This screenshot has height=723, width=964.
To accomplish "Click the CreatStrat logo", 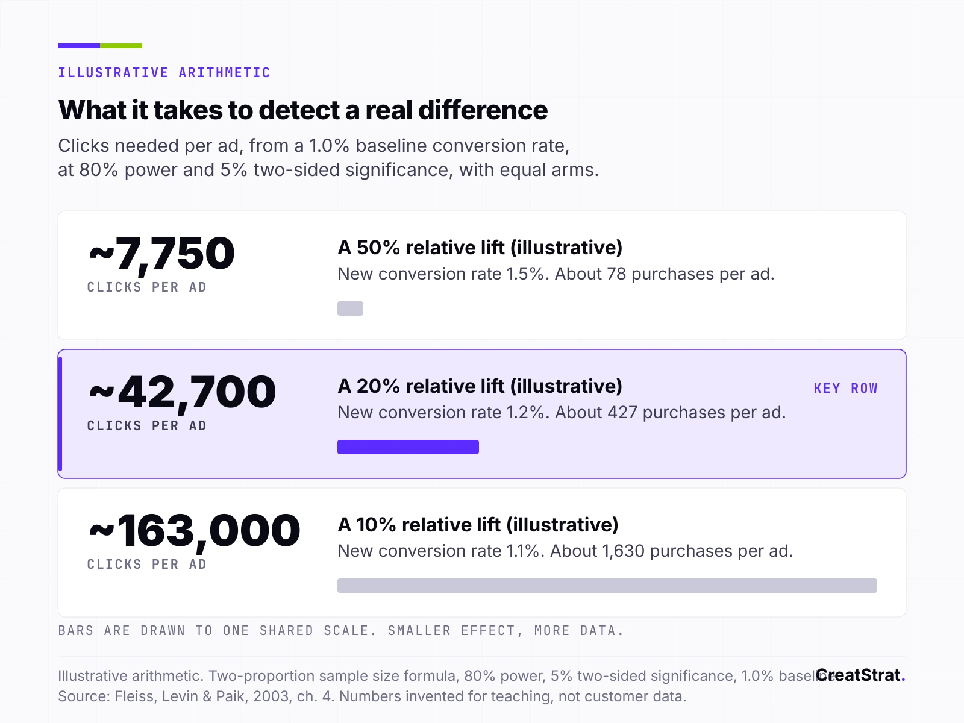I will pyautogui.click(x=860, y=675).
